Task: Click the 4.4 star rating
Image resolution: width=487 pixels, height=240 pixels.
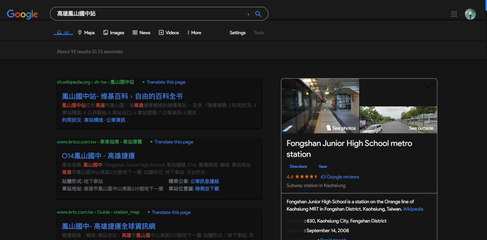Action: (x=302, y=177)
